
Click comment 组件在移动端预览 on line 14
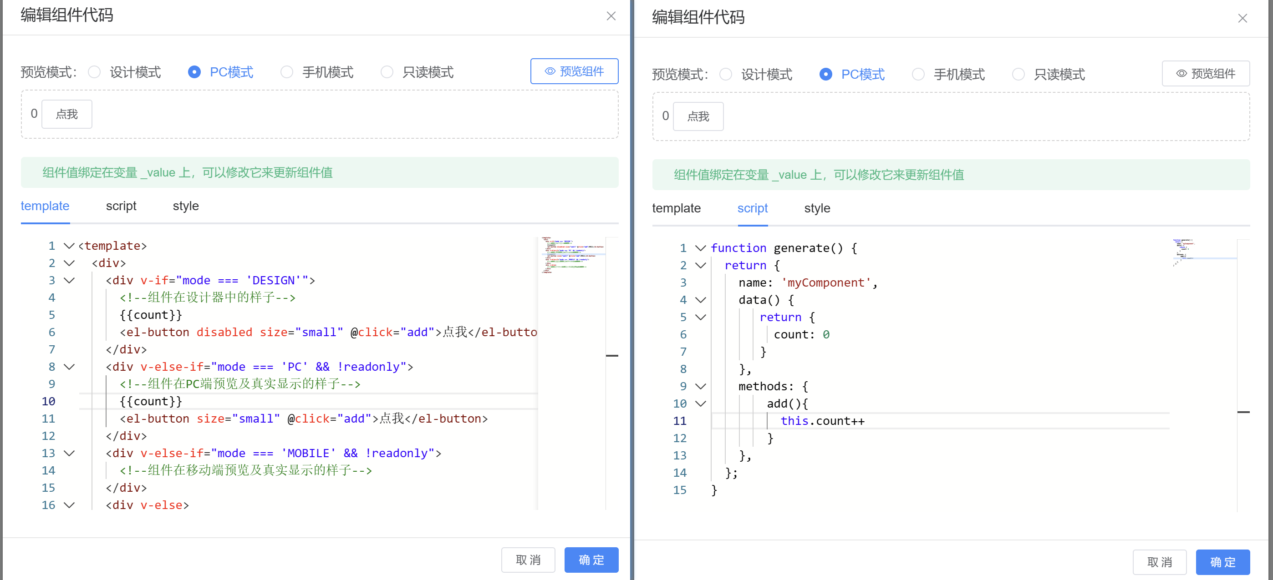(x=245, y=470)
